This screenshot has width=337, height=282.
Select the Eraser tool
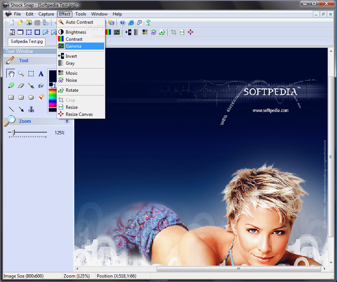21,85
